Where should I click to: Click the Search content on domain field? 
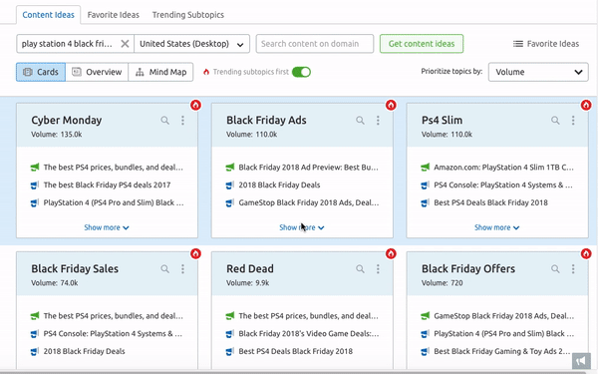point(315,44)
